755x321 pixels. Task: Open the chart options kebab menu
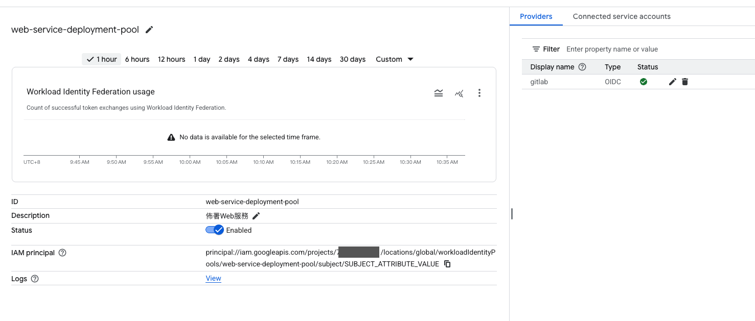479,93
